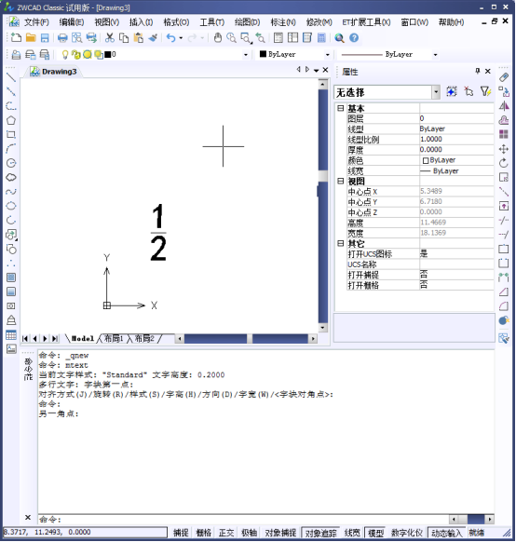Activate the Move tool

(x=504, y=149)
